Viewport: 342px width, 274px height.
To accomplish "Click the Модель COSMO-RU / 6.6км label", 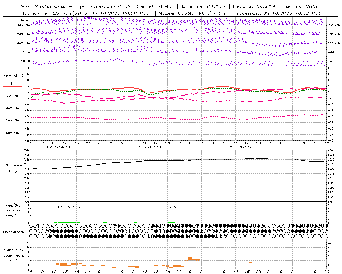I will 193,13.
